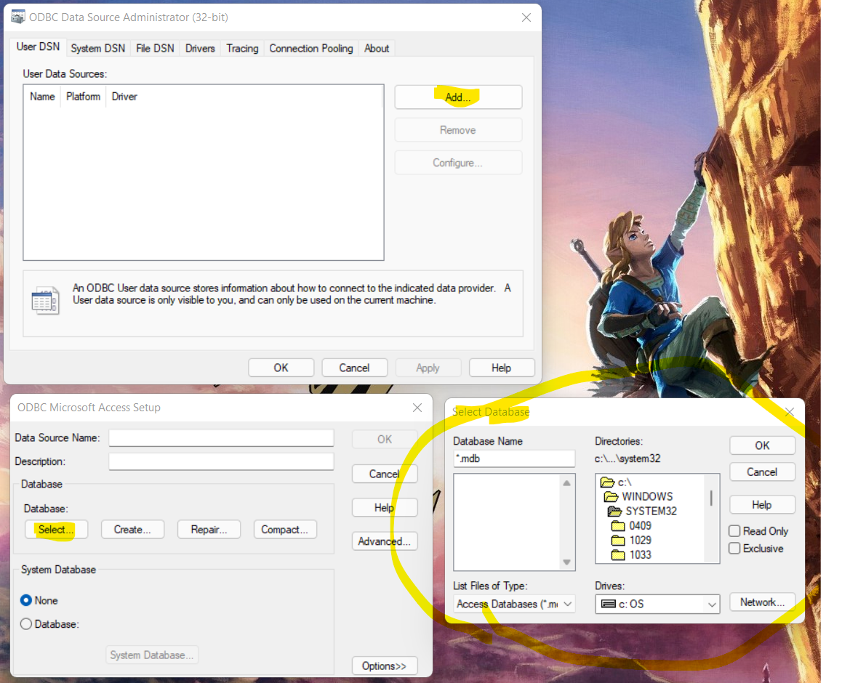The height and width of the screenshot is (683, 842).
Task: Open Advanced settings in Access Setup
Action: click(385, 541)
